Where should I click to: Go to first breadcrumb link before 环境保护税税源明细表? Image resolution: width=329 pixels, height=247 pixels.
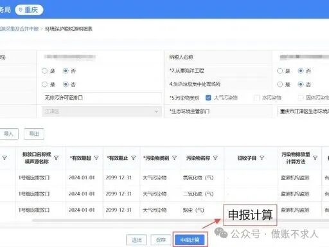(19, 29)
